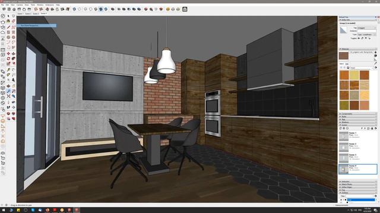Switch to the Left standard view
This screenshot has width=380, height=213.
(x=29, y=9)
